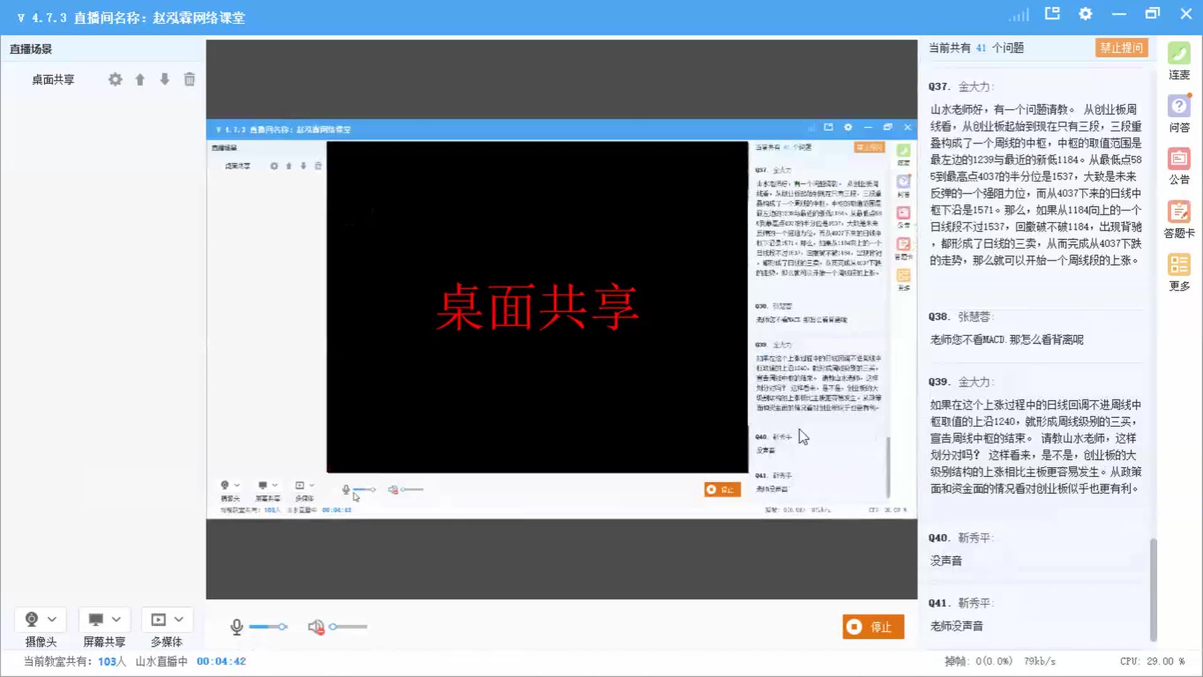Select question Q41 老师没声音

pos(1036,614)
